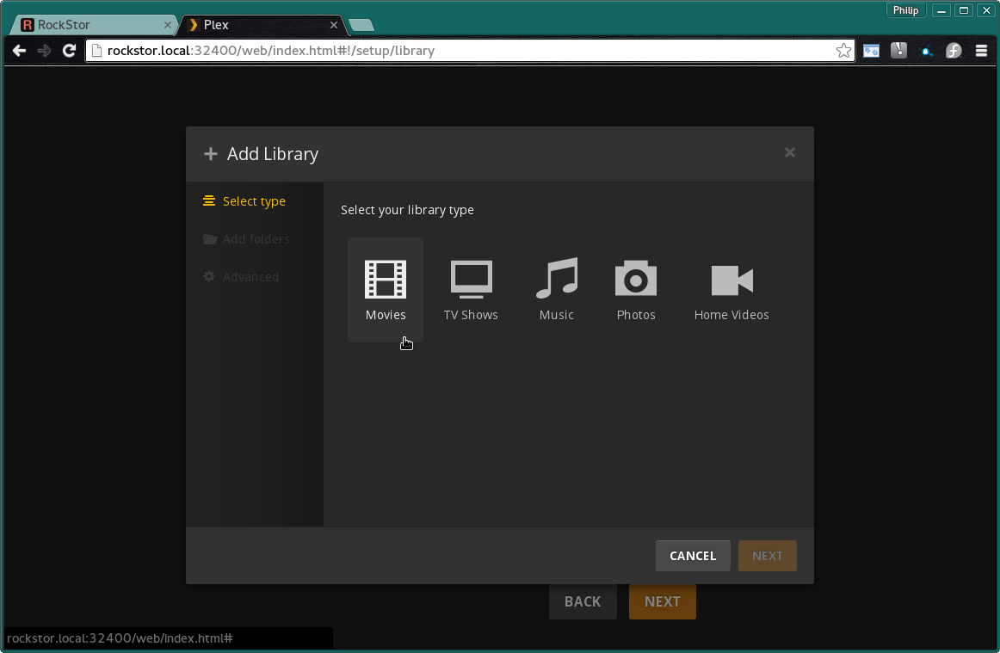This screenshot has height=653, width=1000.
Task: Choose the Home Videos library type
Action: click(x=731, y=290)
